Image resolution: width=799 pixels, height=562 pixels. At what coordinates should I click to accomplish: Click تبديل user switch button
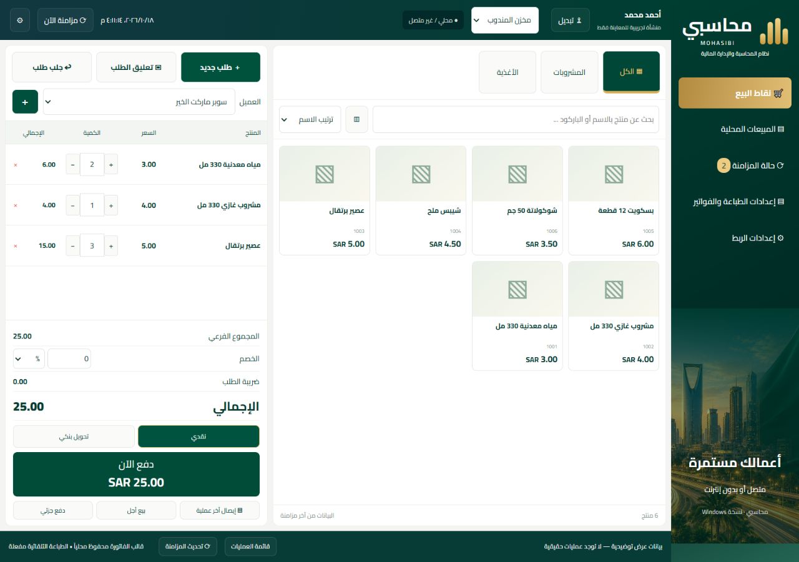(x=571, y=20)
